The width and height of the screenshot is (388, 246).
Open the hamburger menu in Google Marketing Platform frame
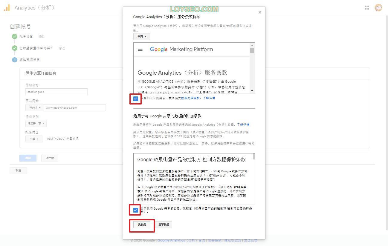(x=140, y=49)
